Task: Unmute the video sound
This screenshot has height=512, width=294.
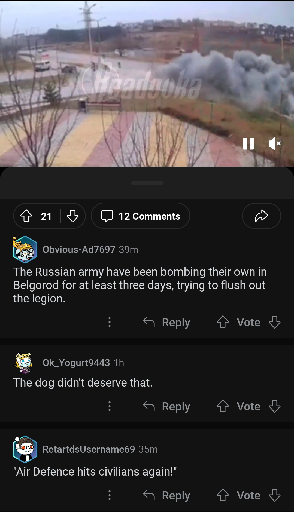Action: click(275, 144)
